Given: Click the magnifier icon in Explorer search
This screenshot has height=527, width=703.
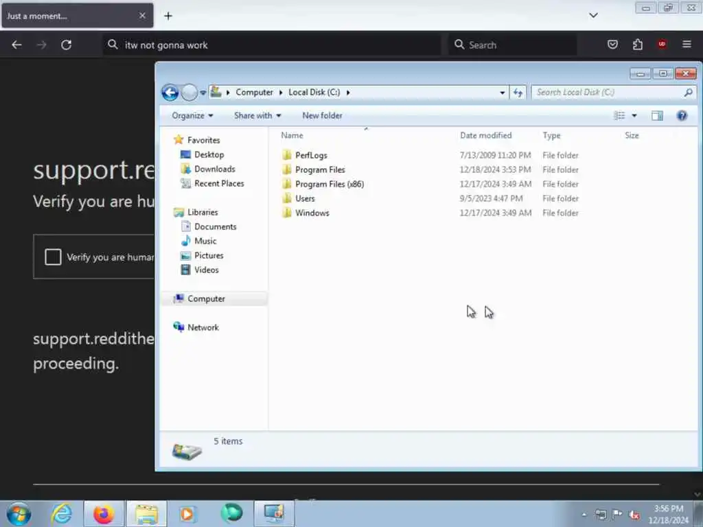Looking at the screenshot, I should (688, 93).
